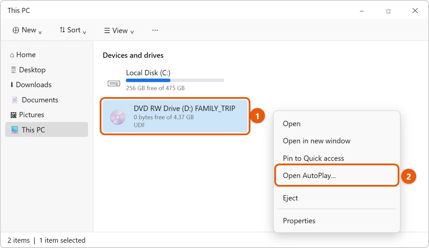Click '1 item selected' in status bar
This screenshot has width=429, height=248.
click(x=62, y=240)
